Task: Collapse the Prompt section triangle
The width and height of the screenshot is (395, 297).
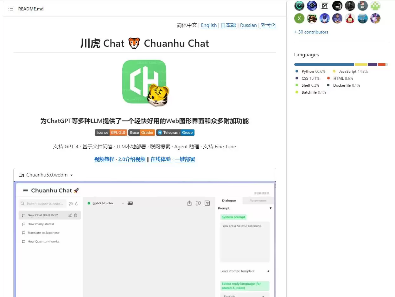Action: 271,208
